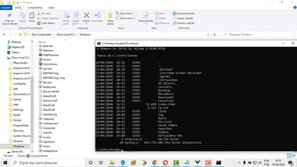Refresh the folder view
The height and width of the screenshot is (167, 297).
214,35
